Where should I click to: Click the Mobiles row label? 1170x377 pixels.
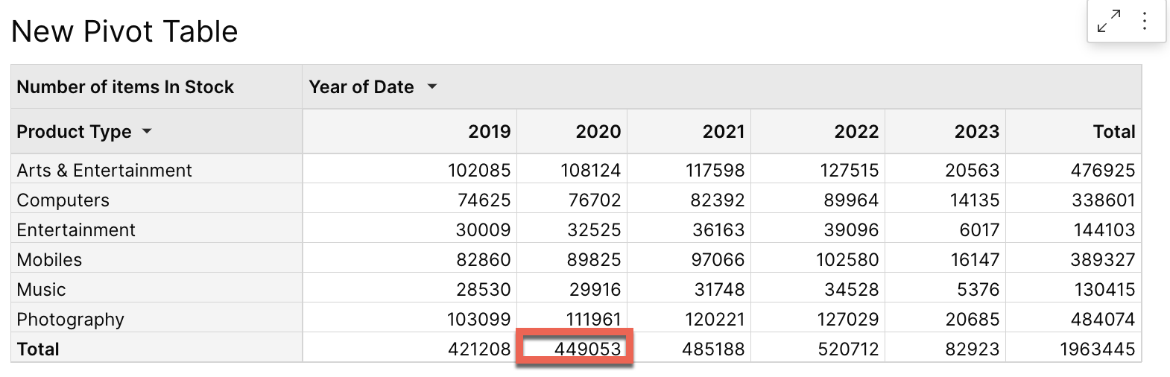click(49, 260)
